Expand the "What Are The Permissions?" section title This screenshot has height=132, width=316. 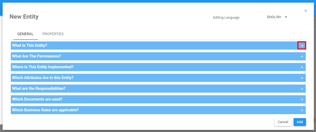coord(36,56)
